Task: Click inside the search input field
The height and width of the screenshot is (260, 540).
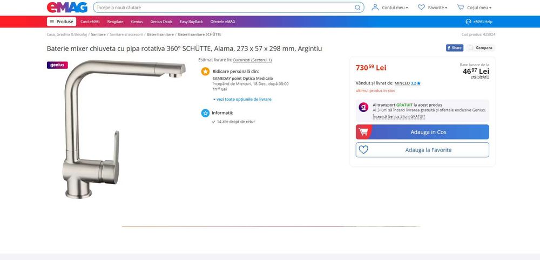Action: coord(224,8)
